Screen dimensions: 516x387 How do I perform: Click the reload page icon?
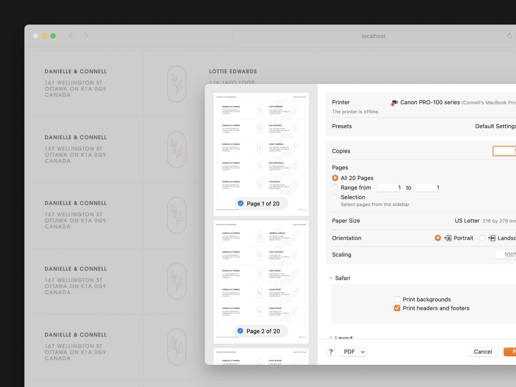click(509, 36)
